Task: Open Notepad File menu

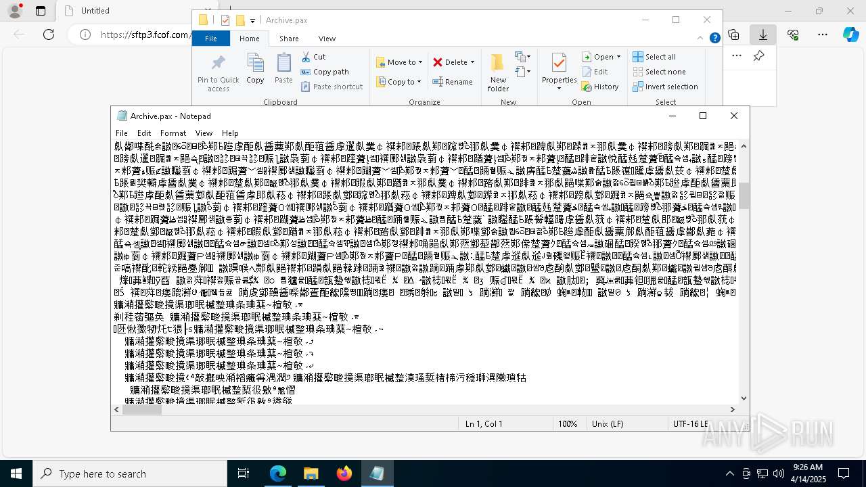Action: pyautogui.click(x=122, y=133)
